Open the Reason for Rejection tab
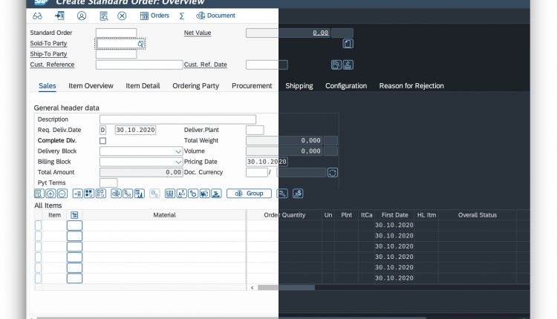 411,86
